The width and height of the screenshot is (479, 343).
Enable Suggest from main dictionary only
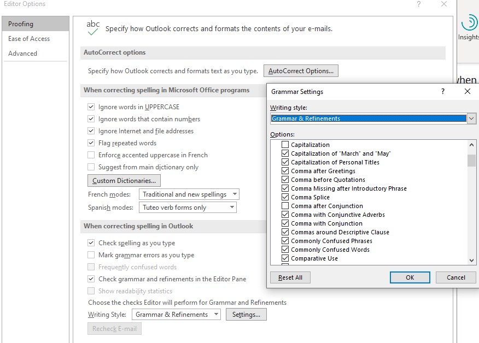(91, 167)
